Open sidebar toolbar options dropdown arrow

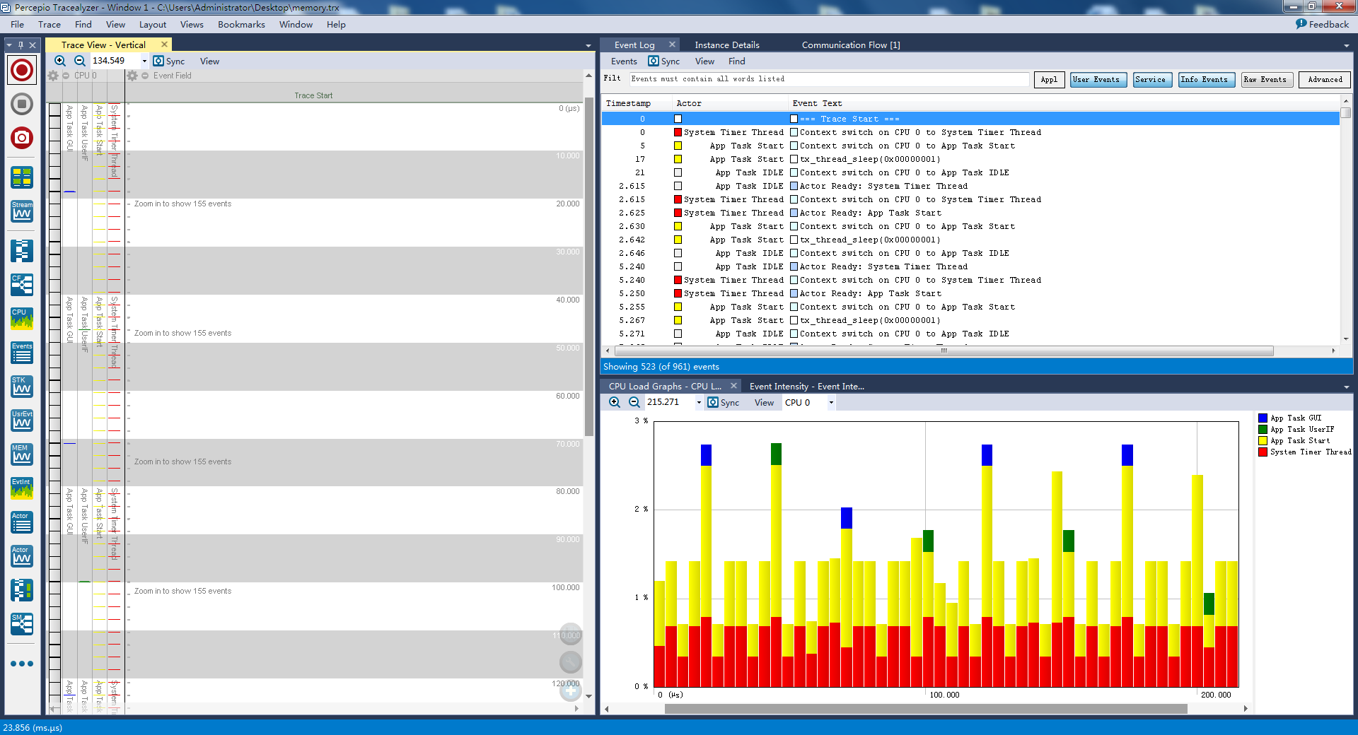pos(9,45)
